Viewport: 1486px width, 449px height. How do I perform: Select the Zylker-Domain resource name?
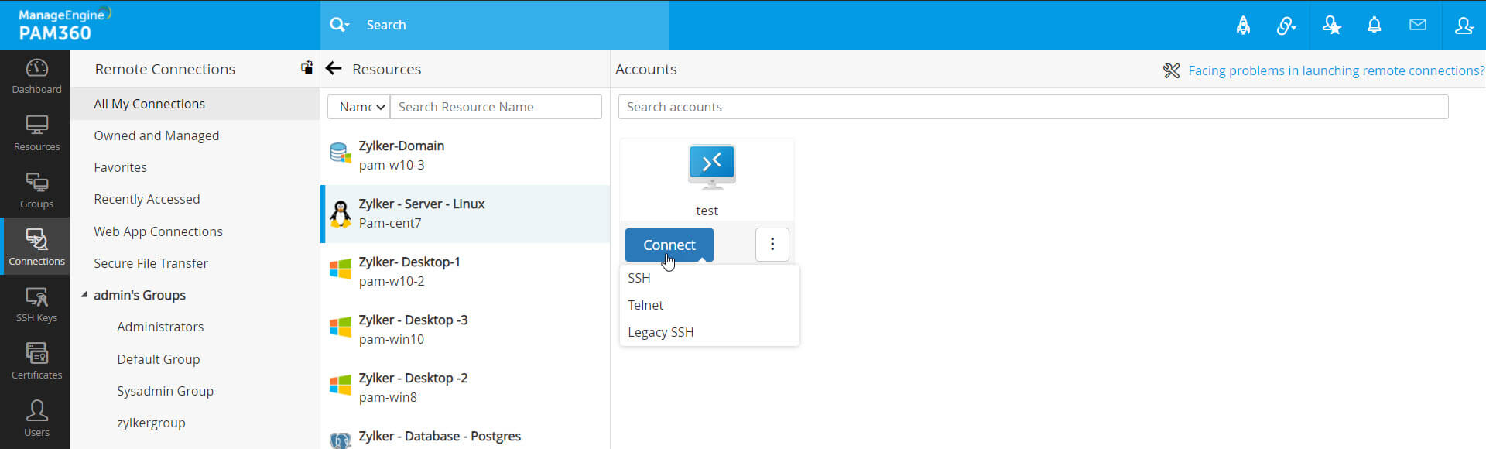pyautogui.click(x=401, y=146)
